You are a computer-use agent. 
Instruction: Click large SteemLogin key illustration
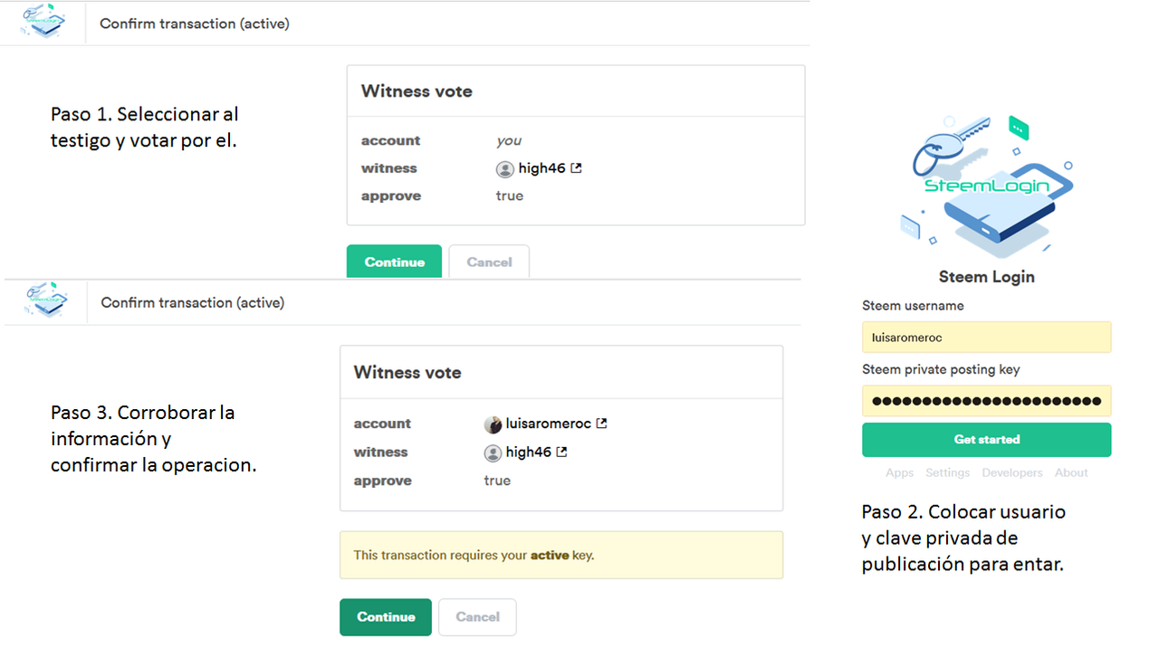coord(986,186)
